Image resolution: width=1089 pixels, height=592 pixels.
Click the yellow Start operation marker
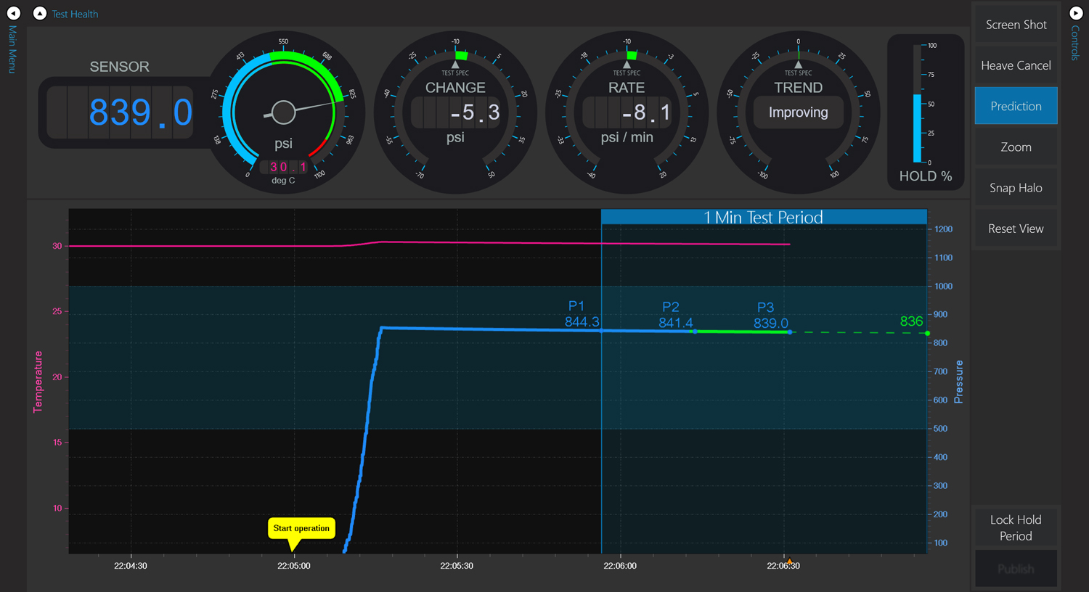tap(301, 528)
